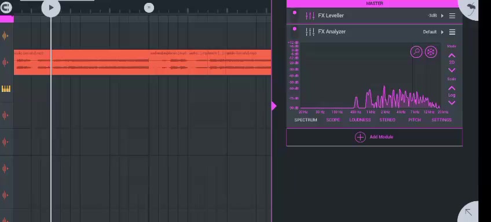Switch to the STEREO tab

click(387, 120)
